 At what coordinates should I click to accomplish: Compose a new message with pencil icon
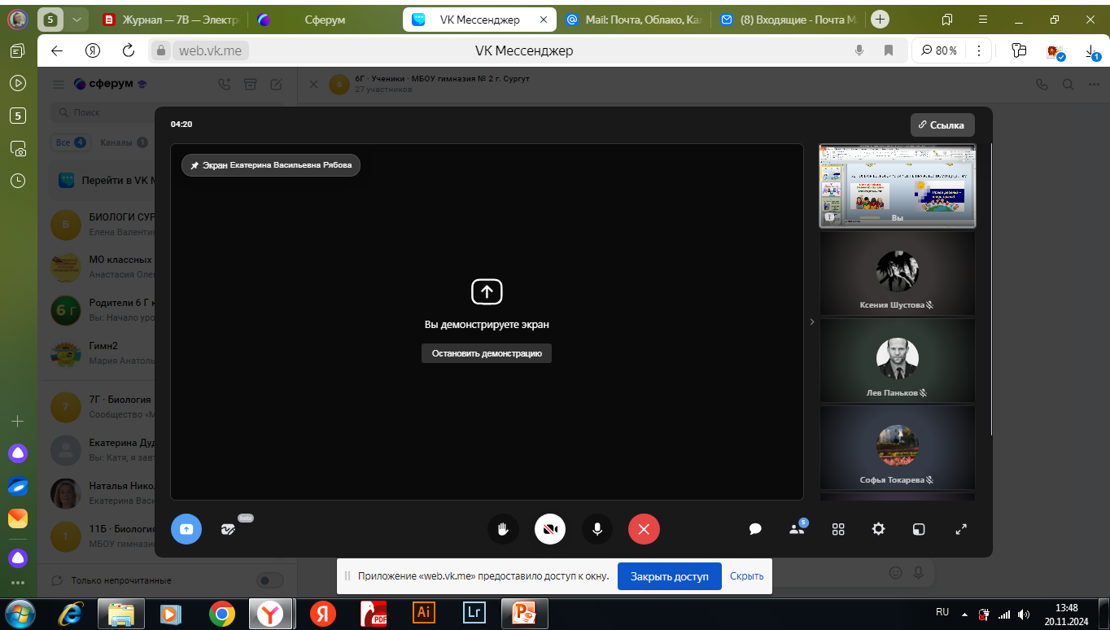[x=277, y=84]
